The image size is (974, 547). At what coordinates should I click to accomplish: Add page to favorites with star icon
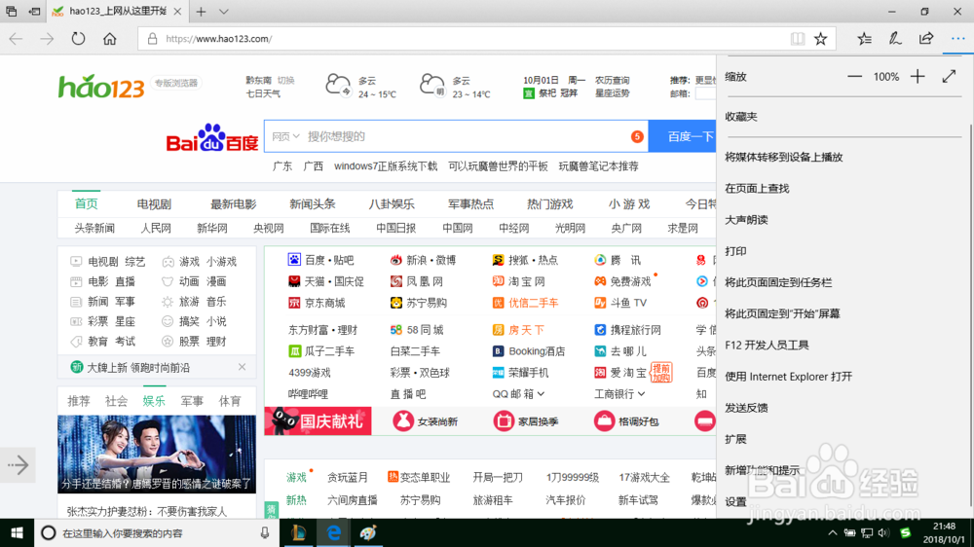(x=820, y=39)
